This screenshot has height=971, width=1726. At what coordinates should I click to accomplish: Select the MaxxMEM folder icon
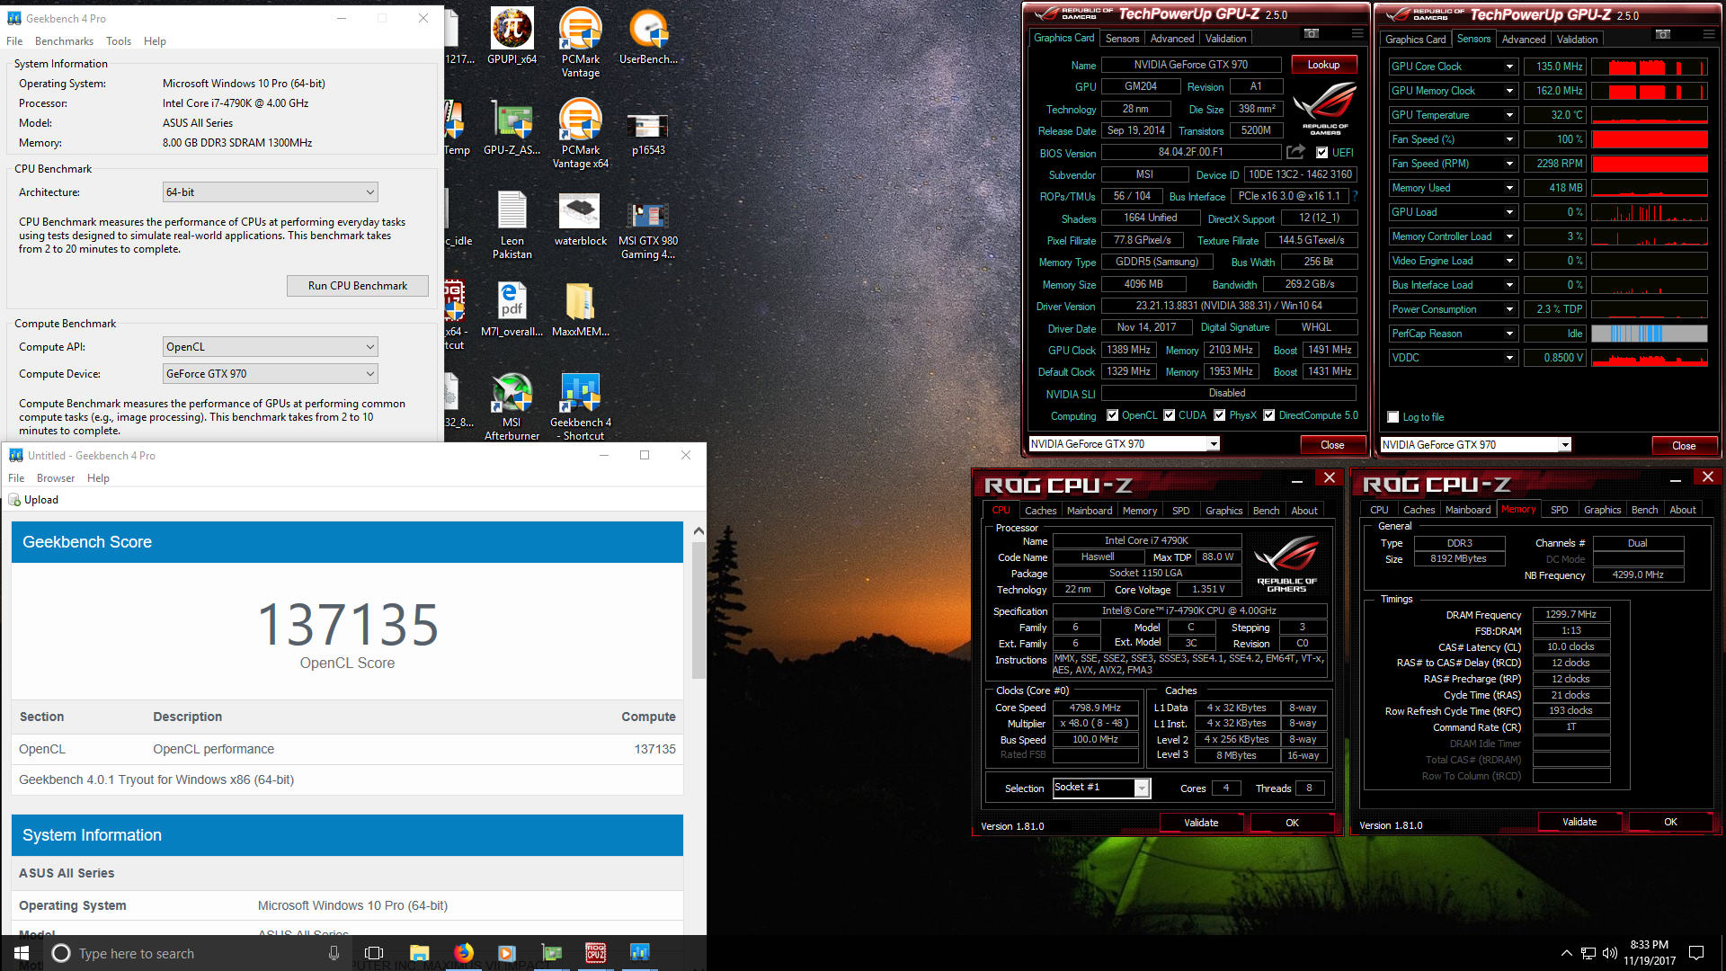pos(580,308)
